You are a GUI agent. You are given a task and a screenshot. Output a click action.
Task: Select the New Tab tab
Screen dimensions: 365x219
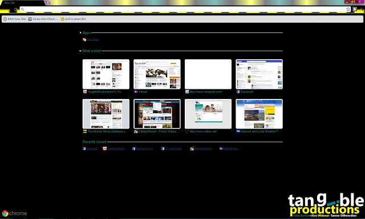[22, 3]
